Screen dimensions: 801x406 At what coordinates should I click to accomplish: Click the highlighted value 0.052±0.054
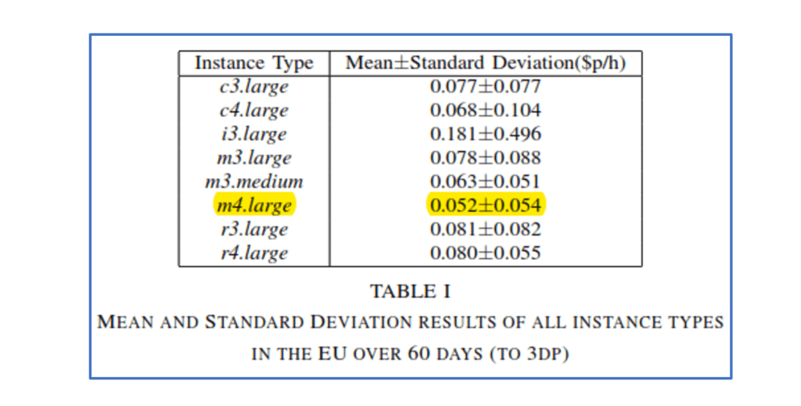tap(485, 205)
